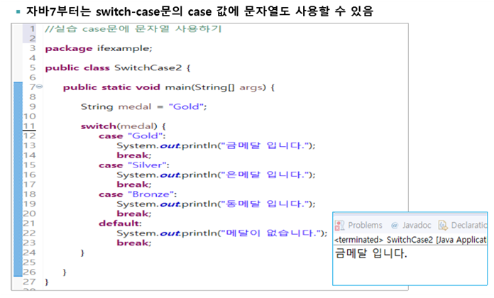Click the Javadoc @ icon

pyautogui.click(x=395, y=225)
